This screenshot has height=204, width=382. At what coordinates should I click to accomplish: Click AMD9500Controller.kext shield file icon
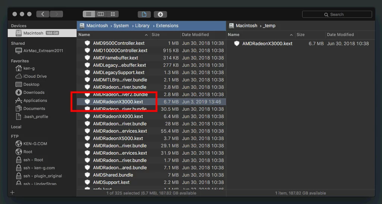click(x=87, y=43)
